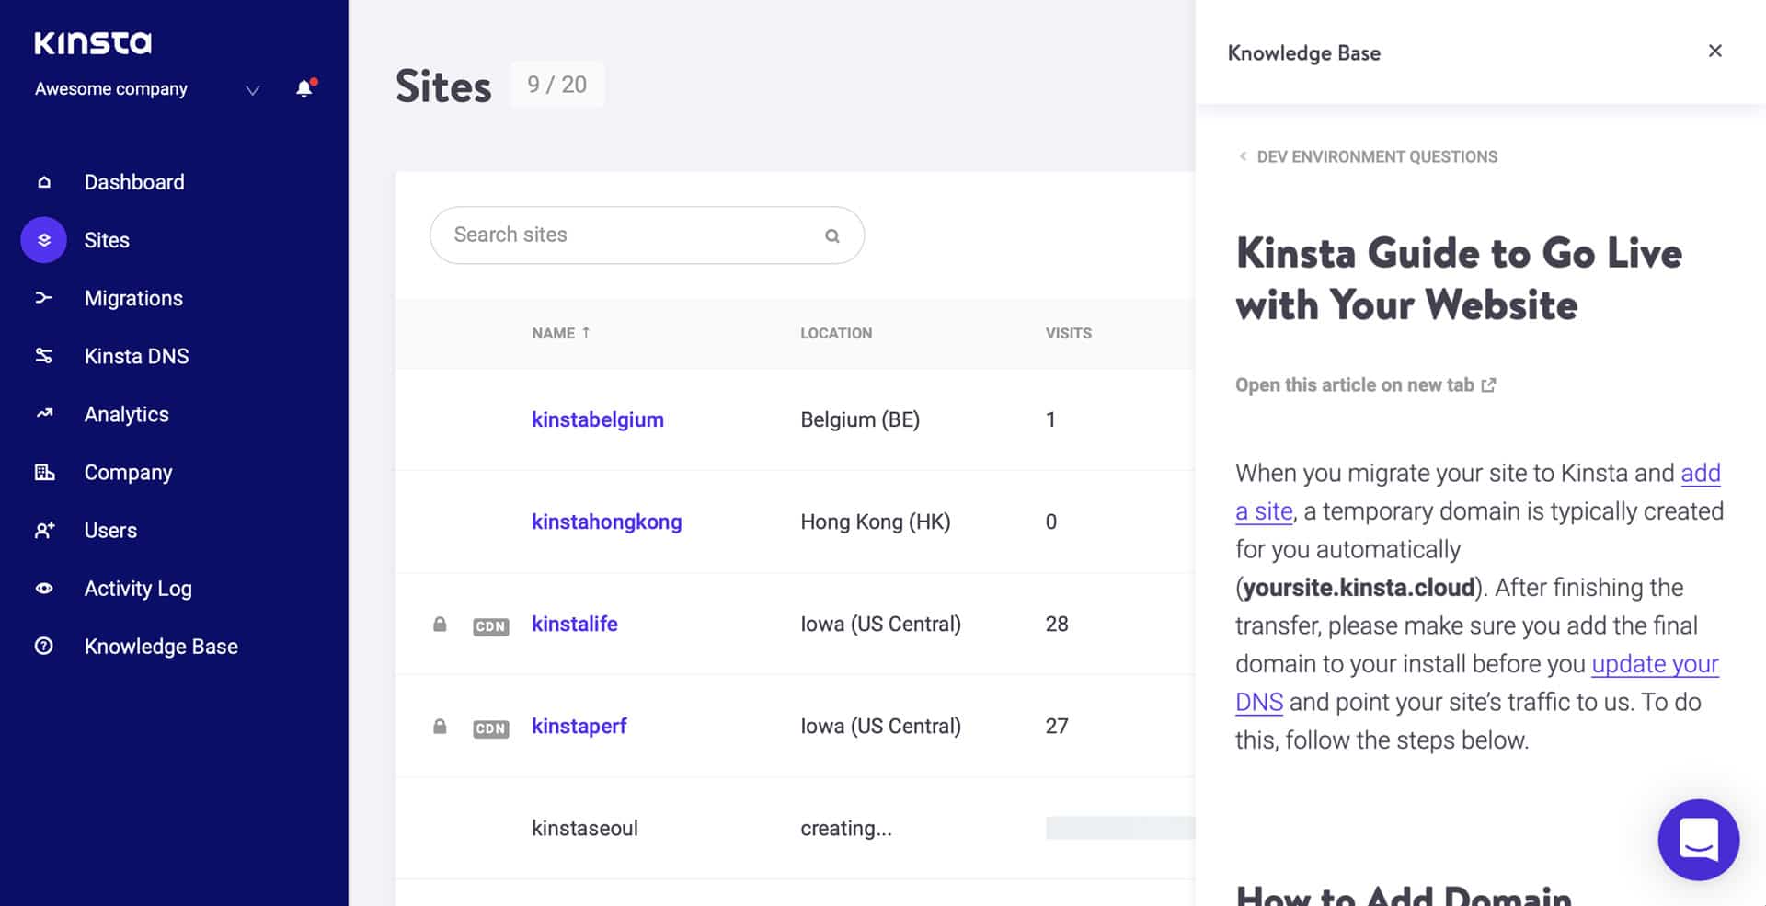The width and height of the screenshot is (1766, 906).
Task: Click the Users sidebar icon
Action: (43, 530)
